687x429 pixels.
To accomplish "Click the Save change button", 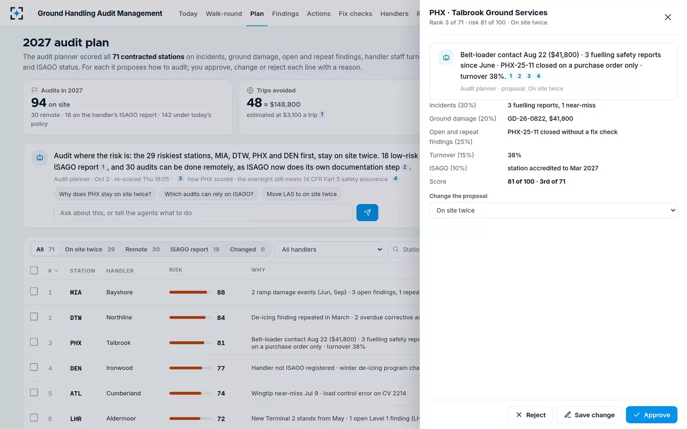I will point(589,415).
